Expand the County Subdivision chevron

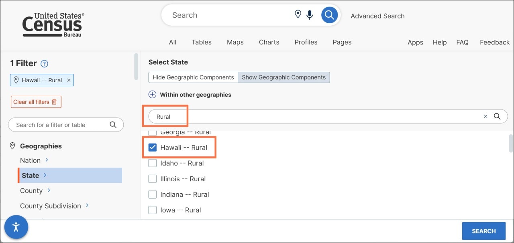pyautogui.click(x=87, y=206)
